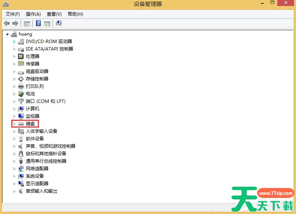Select 鼠标和其他指针设备 in the tree

tap(46, 154)
